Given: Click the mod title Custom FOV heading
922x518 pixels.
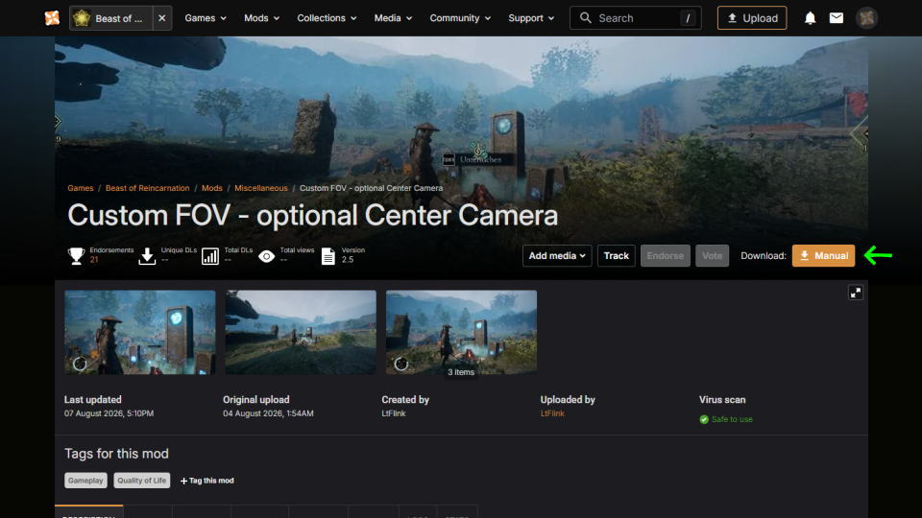Looking at the screenshot, I should [x=312, y=215].
